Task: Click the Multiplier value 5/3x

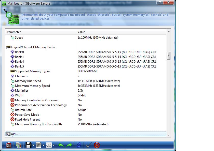Action: [81, 91]
